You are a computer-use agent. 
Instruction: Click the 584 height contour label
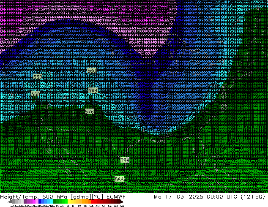125,160
